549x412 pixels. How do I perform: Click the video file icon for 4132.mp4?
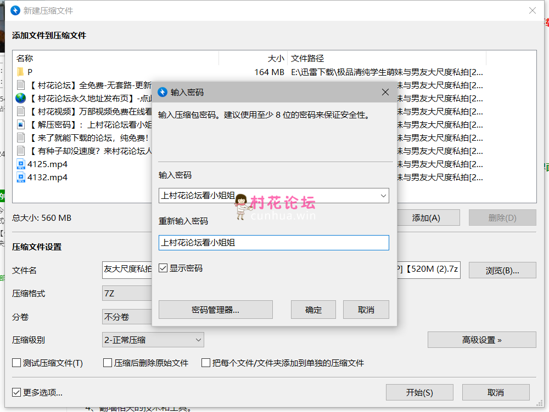(x=21, y=177)
